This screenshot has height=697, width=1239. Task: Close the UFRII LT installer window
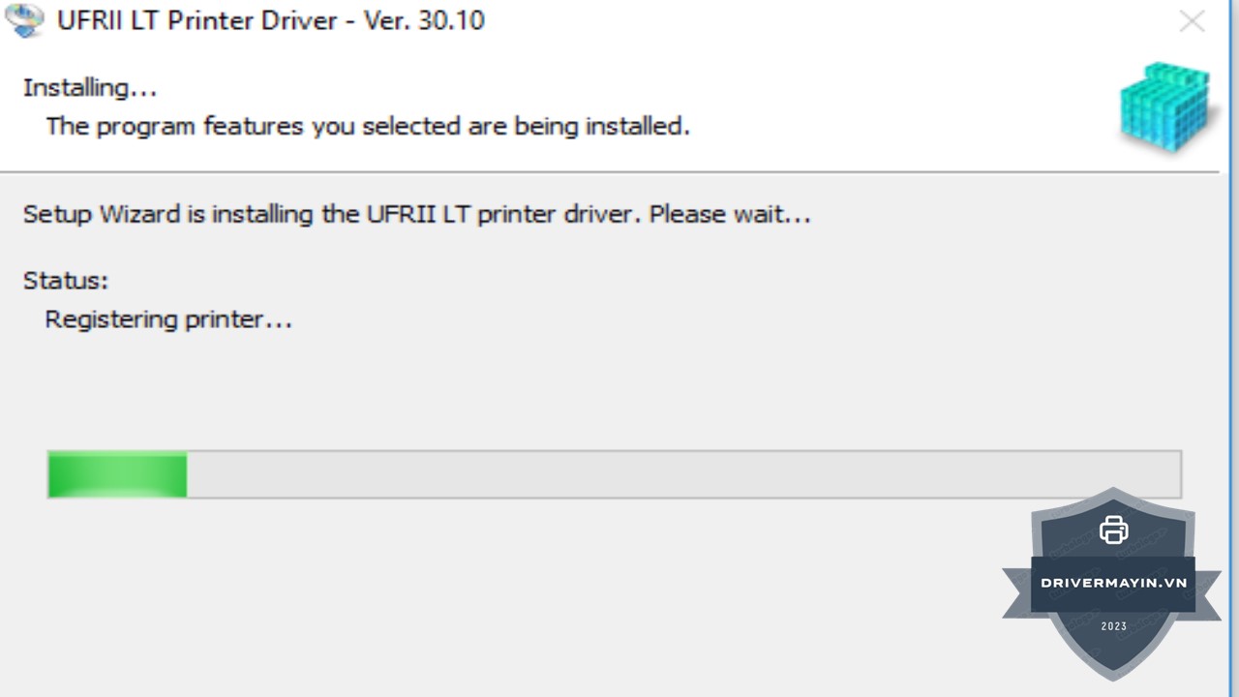click(x=1192, y=21)
